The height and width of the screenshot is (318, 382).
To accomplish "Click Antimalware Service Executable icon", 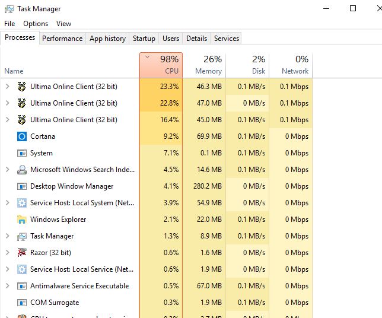I will point(22,286).
